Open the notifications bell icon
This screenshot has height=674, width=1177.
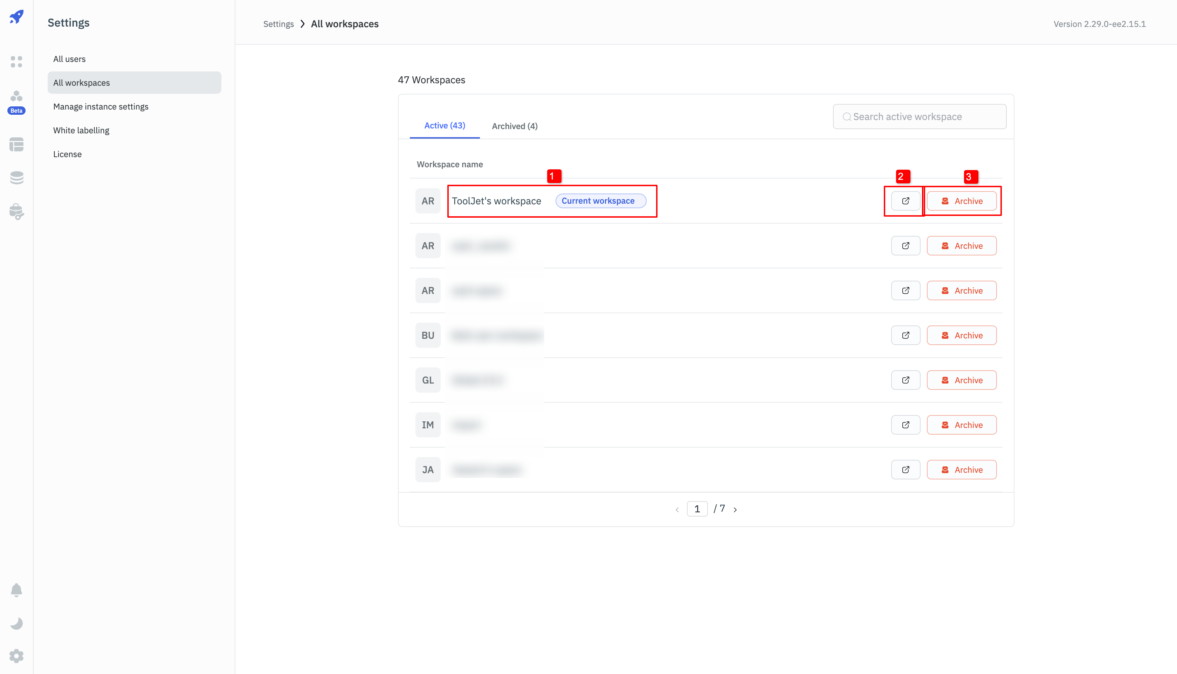click(x=17, y=590)
